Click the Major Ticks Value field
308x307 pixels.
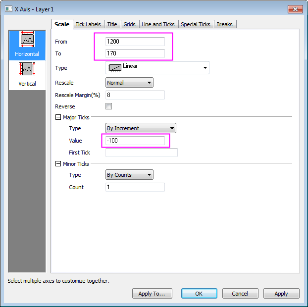coord(135,141)
